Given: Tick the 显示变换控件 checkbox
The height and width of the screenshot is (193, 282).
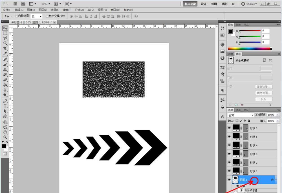Looking at the screenshot, I should [47, 16].
